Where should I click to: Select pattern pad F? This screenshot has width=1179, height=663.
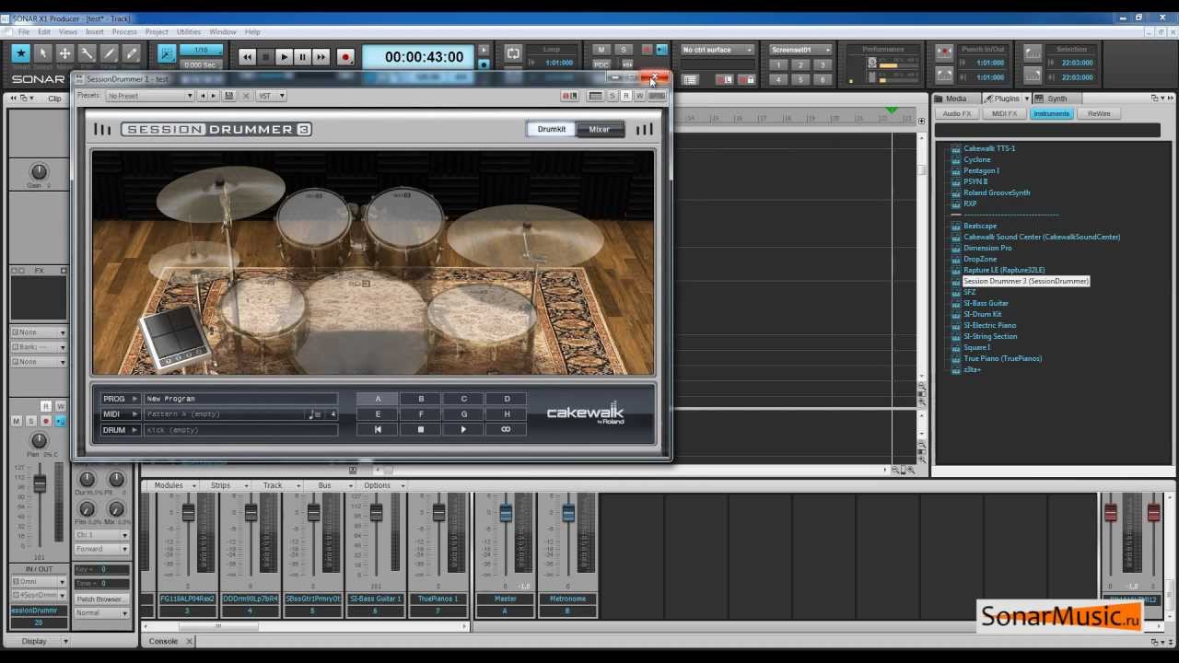point(421,414)
